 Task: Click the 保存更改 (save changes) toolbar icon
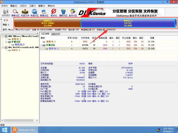click(x=6, y=13)
